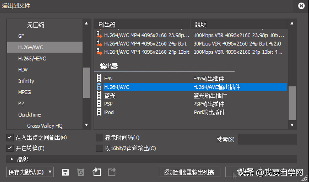The image size is (309, 182).
Task: Click the film icon beside iPod exporter
Action: click(99, 112)
